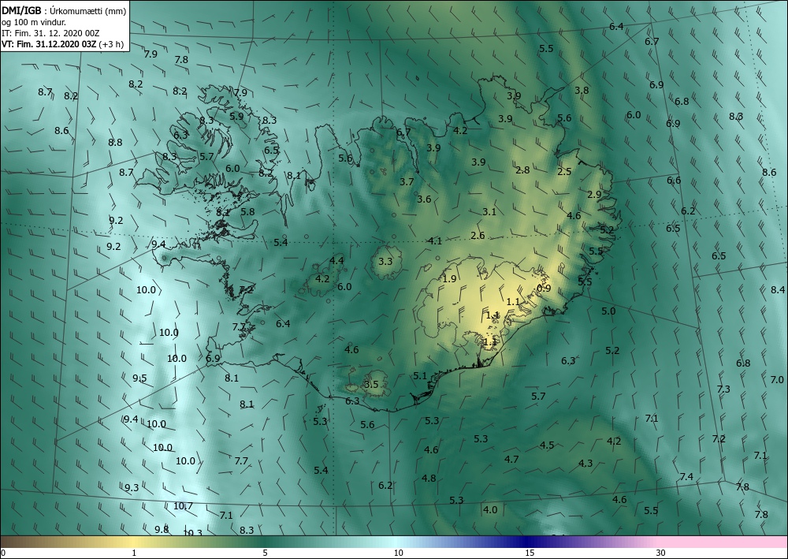Click the 'DMI/IGB : Úrkomumætti (mm)' title text

[x=65, y=10]
